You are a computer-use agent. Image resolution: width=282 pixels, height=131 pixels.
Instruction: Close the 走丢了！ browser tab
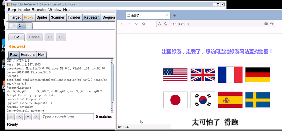click(x=167, y=15)
